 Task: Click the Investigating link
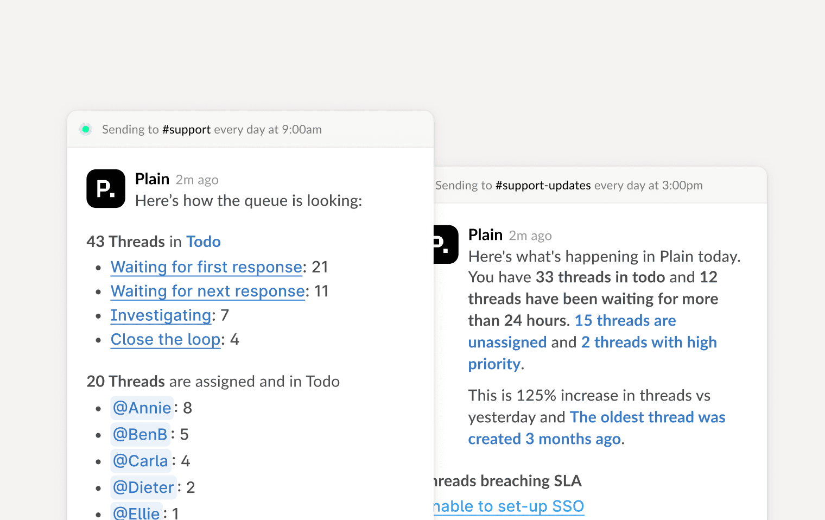(x=161, y=315)
